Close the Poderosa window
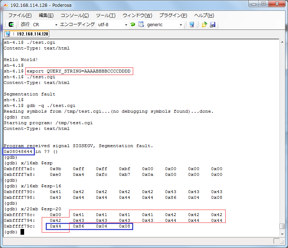The width and height of the screenshot is (288, 248). coord(277,4)
